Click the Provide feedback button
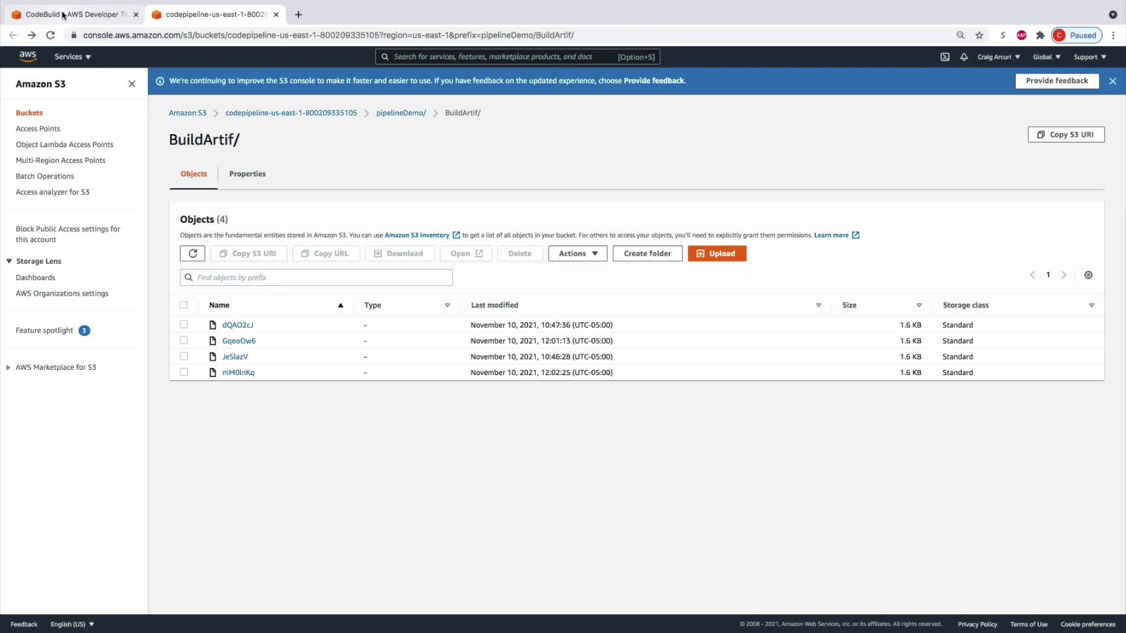 coord(1057,81)
